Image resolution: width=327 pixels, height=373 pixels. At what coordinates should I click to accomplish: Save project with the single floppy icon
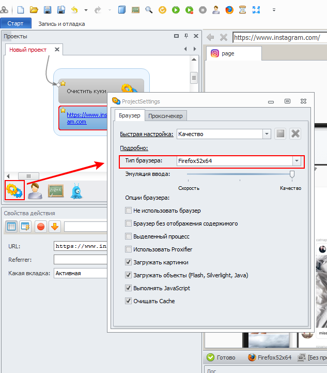tap(48, 10)
